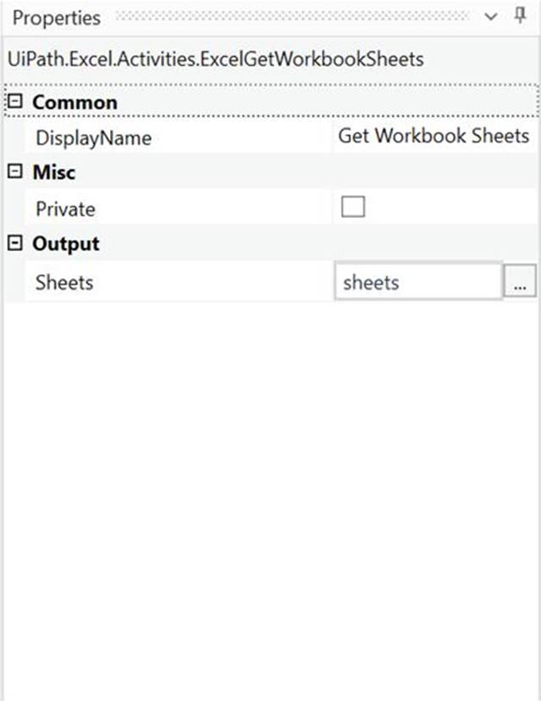Click the Properties panel title

[x=56, y=18]
